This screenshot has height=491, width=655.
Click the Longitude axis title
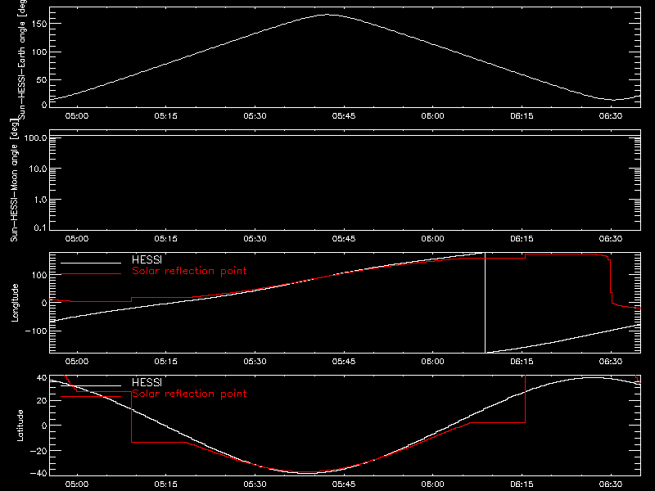(15, 303)
